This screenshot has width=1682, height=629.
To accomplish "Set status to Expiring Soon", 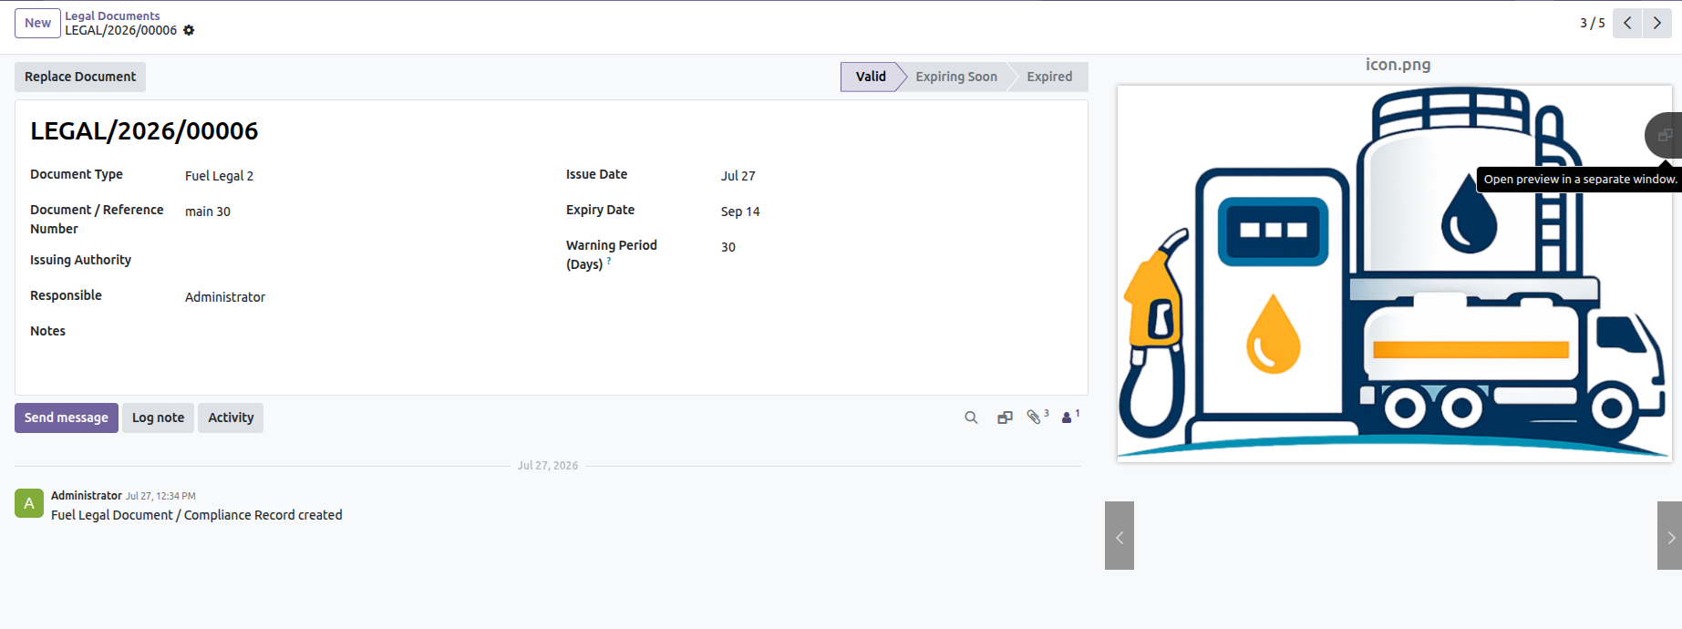I will (956, 77).
